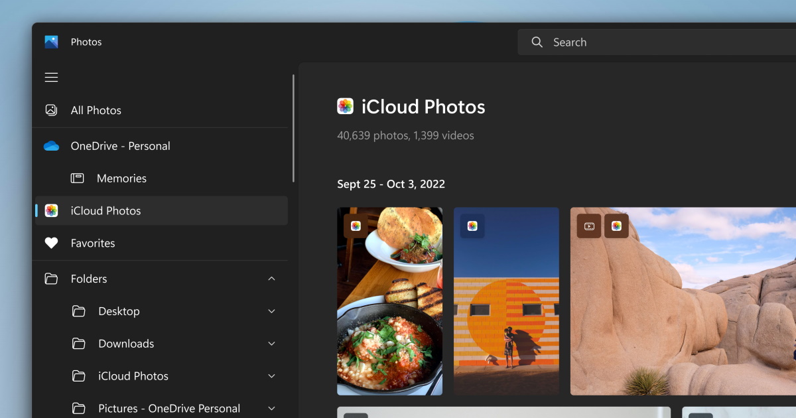The image size is (796, 418).
Task: Click the iCloud badge on the orange mural photo
Action: click(x=472, y=226)
